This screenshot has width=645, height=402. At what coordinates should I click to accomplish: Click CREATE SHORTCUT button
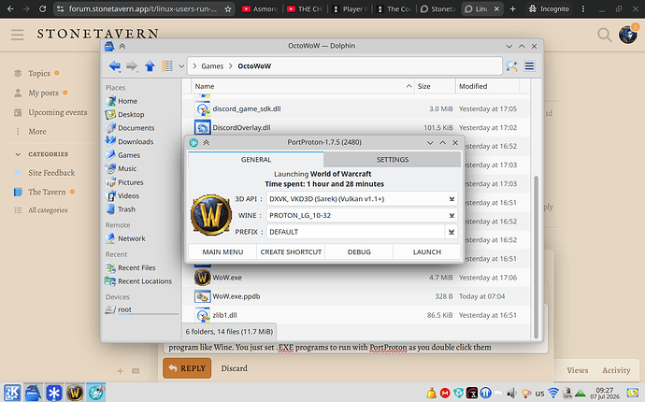[x=291, y=251]
